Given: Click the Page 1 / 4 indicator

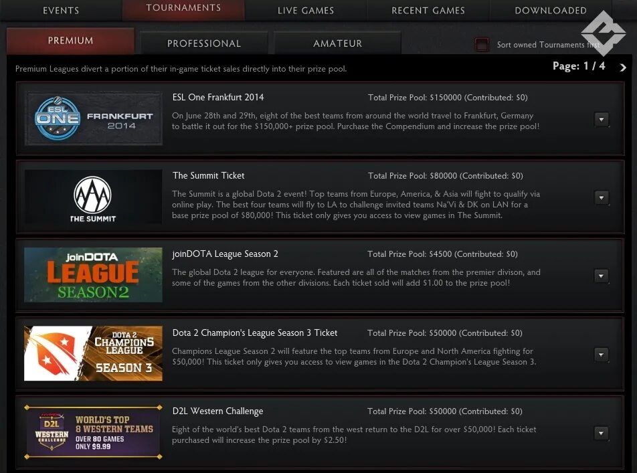Looking at the screenshot, I should tap(579, 66).
